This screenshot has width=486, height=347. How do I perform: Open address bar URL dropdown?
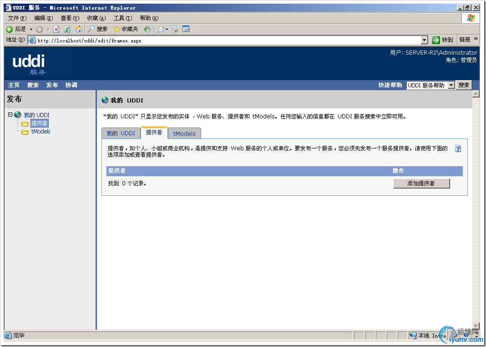[x=425, y=40]
